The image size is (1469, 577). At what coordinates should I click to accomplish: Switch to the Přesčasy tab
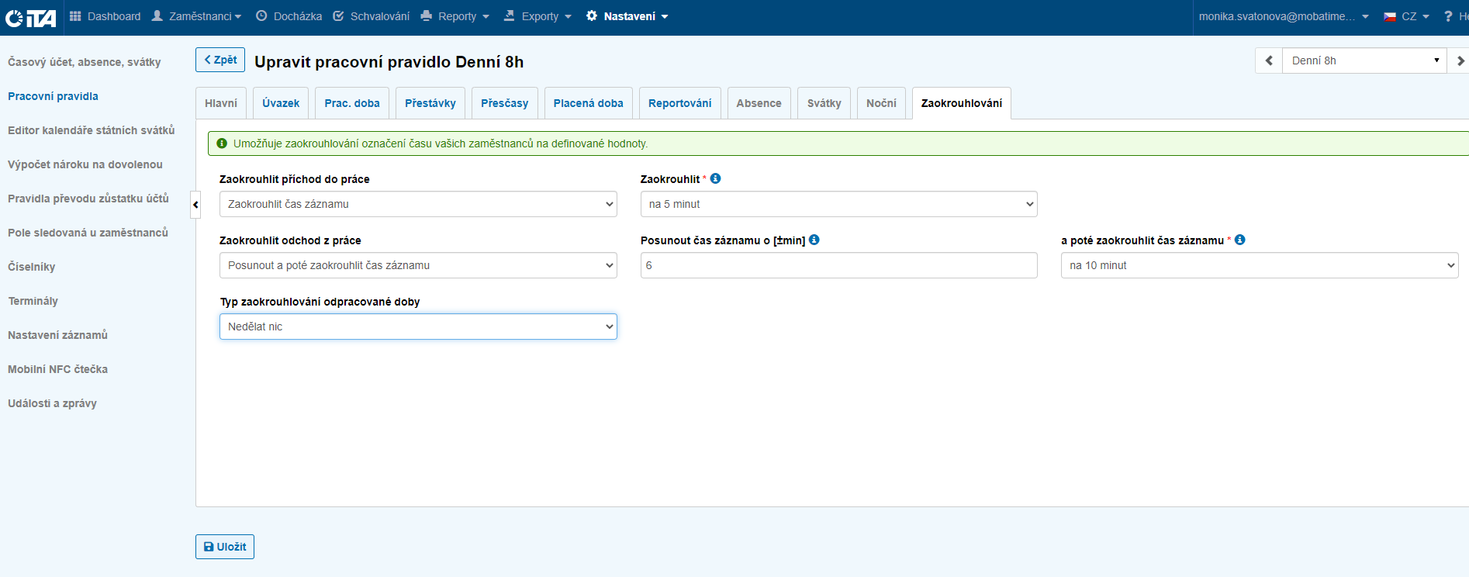tap(504, 103)
